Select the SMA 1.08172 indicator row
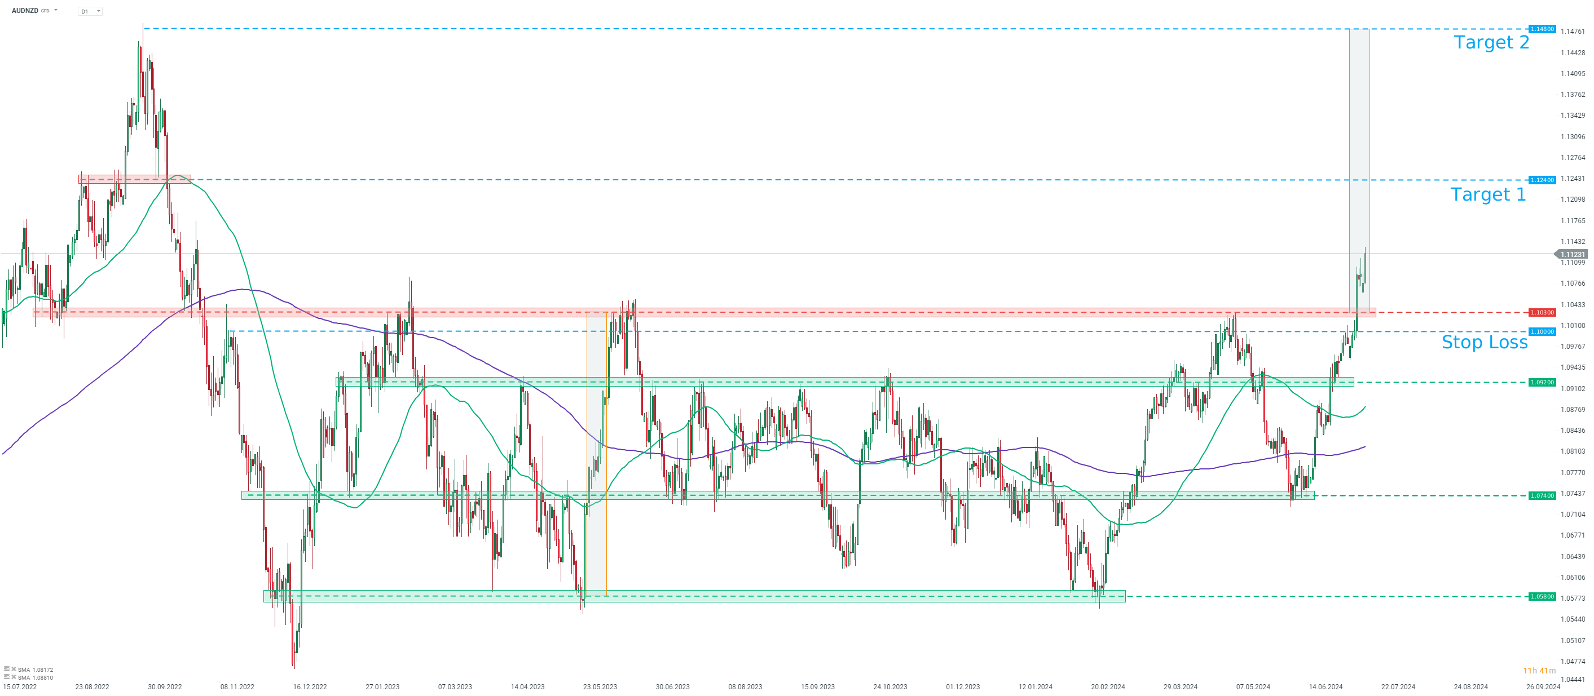The height and width of the screenshot is (696, 1594). [x=36, y=670]
